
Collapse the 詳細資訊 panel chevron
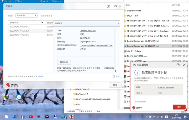(x=118, y=24)
